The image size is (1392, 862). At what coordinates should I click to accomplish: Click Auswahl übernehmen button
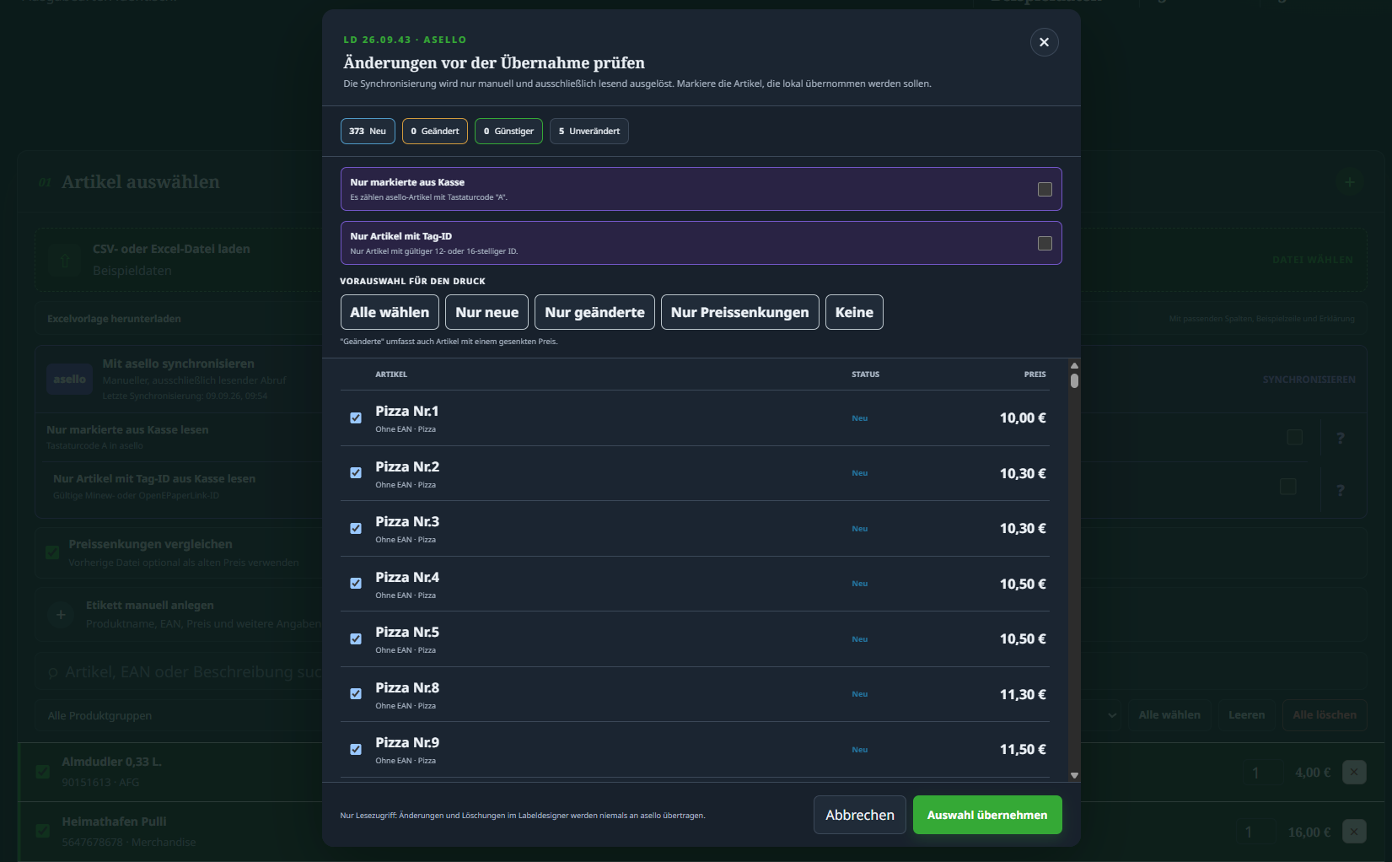coord(987,815)
